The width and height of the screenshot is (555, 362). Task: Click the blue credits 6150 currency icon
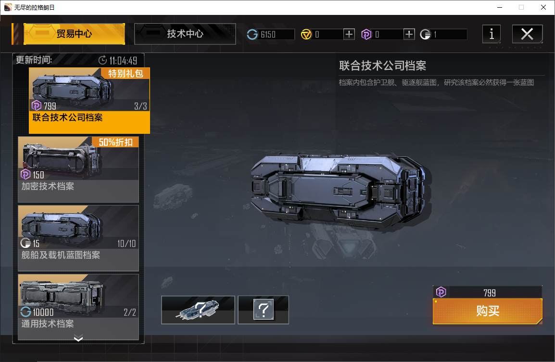point(252,34)
